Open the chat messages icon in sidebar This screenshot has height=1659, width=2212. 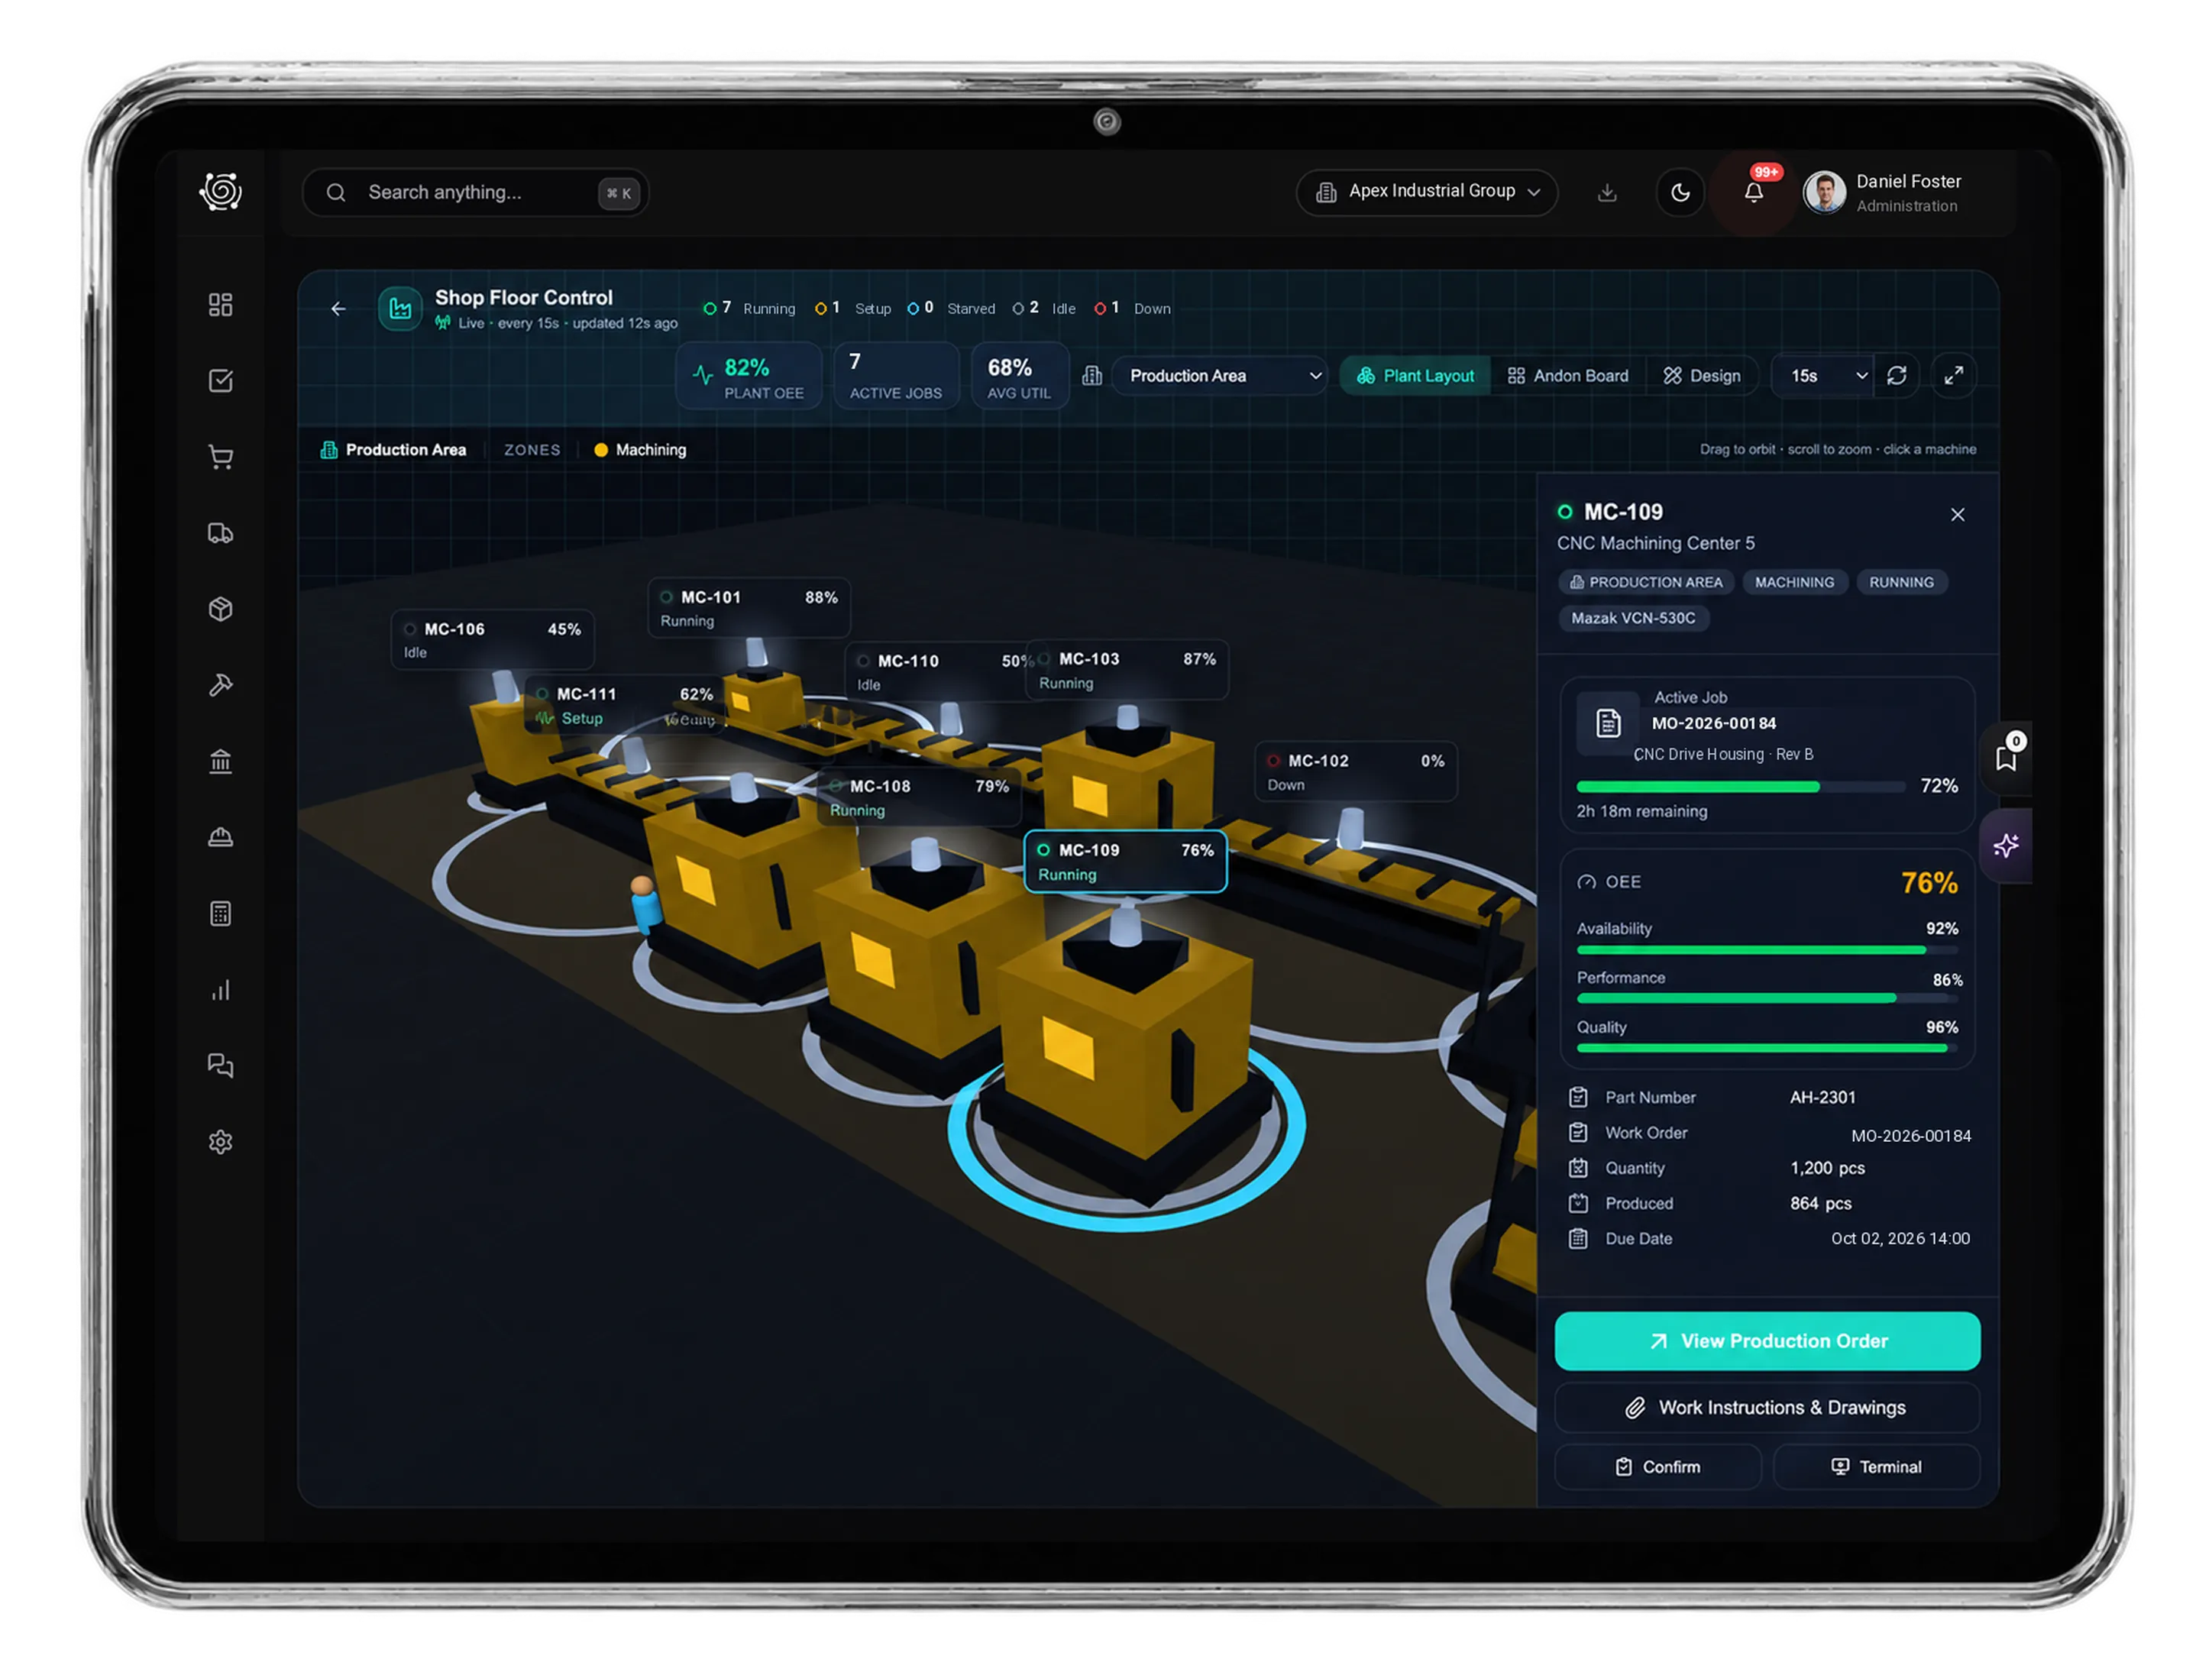click(220, 1066)
